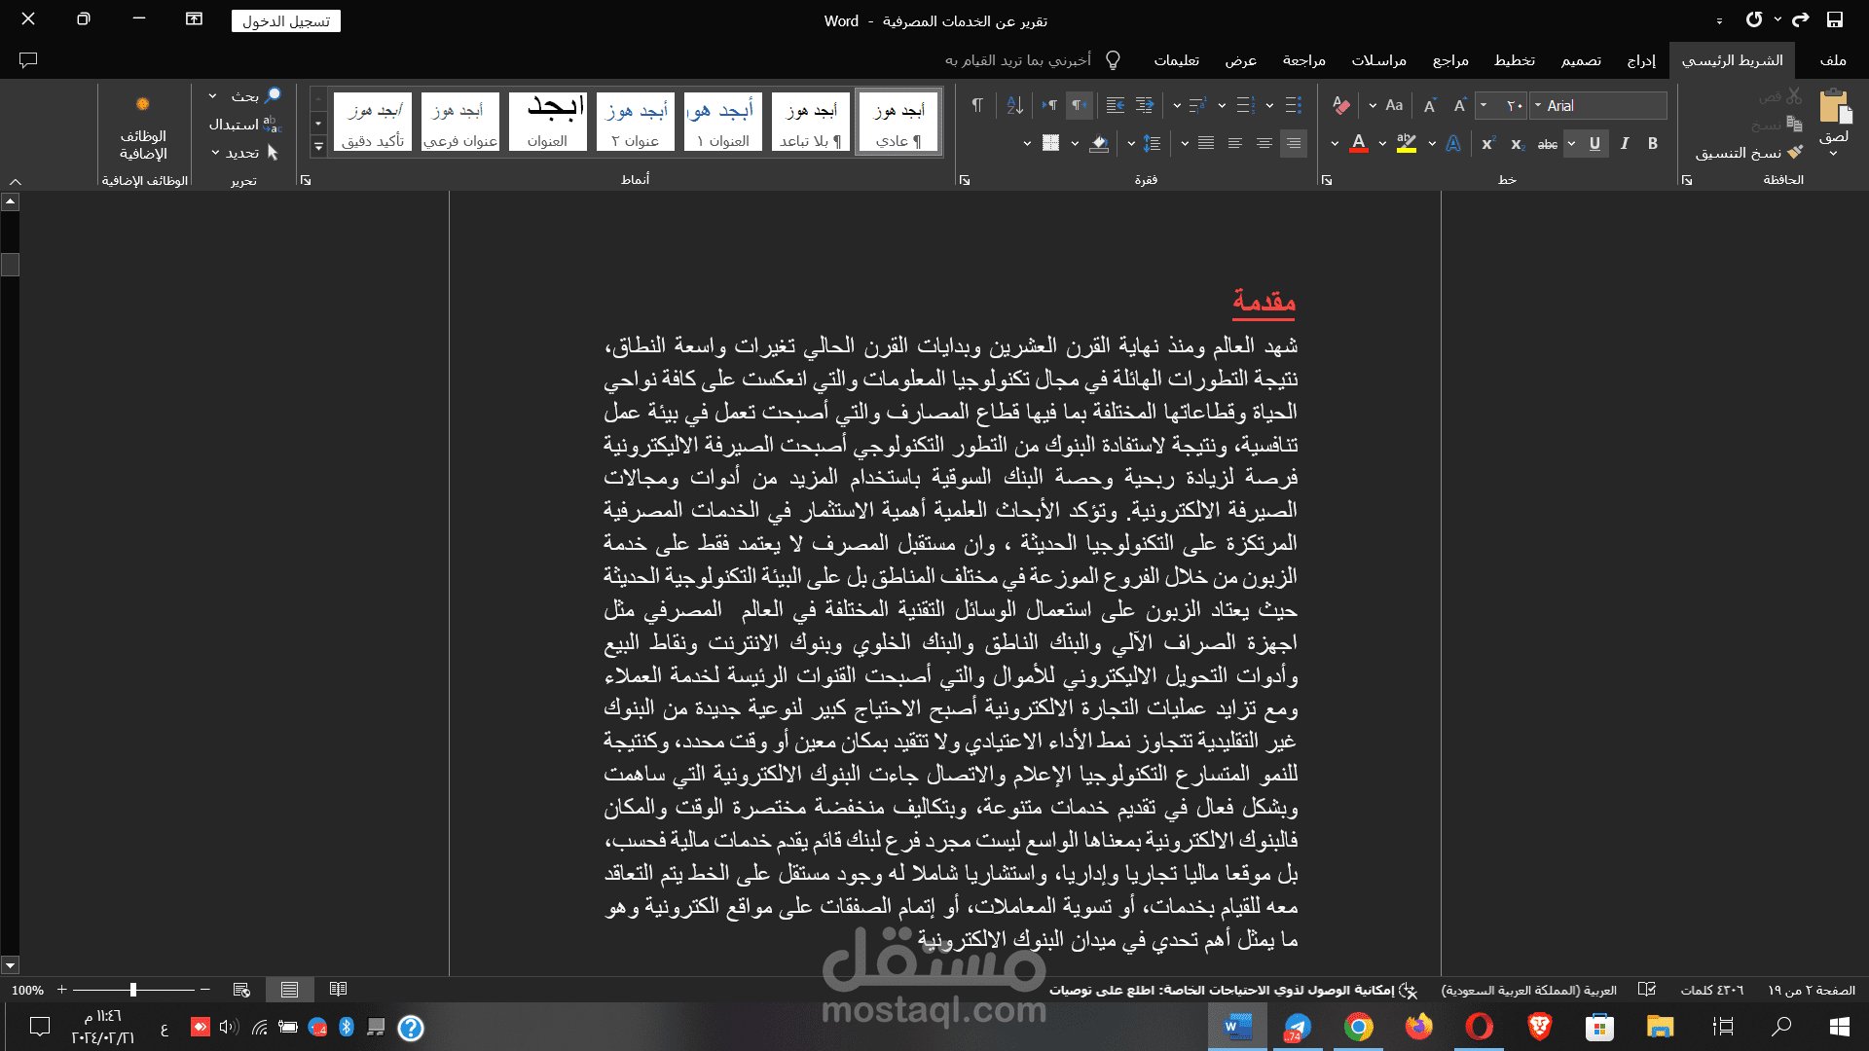This screenshot has height=1051, width=1869.
Task: Click line and paragraph spacing icon
Action: (1152, 144)
